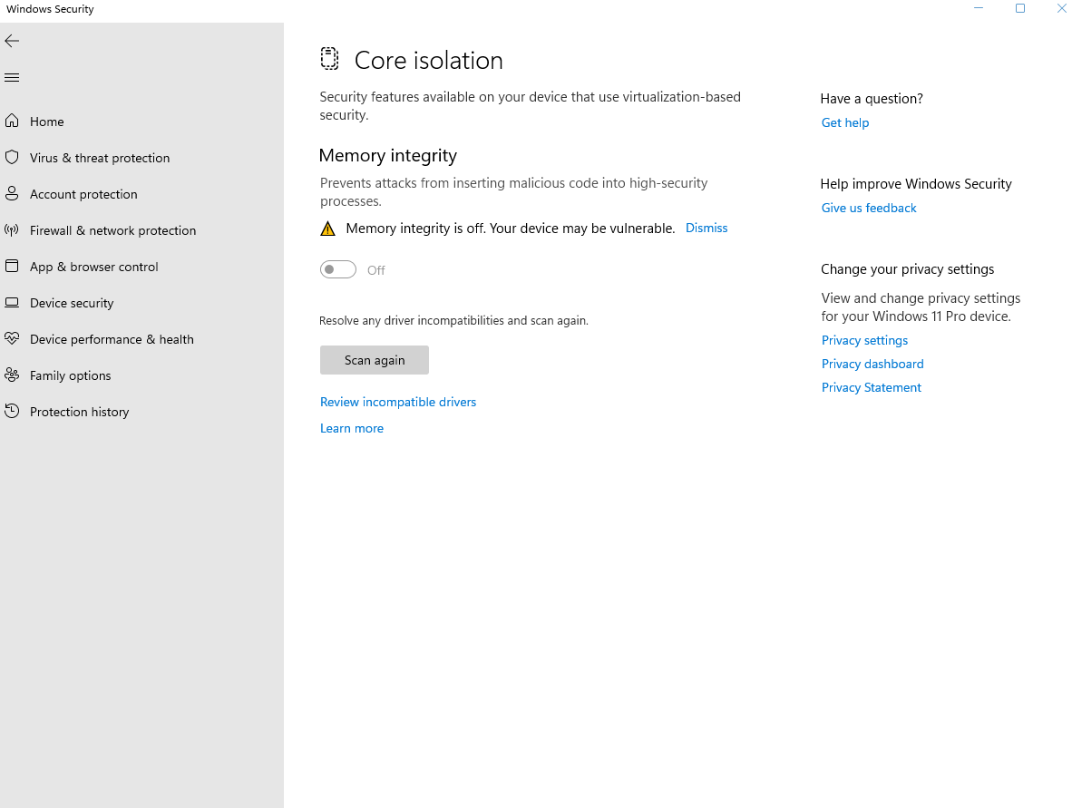Dismiss the memory integrity warning

707,229
